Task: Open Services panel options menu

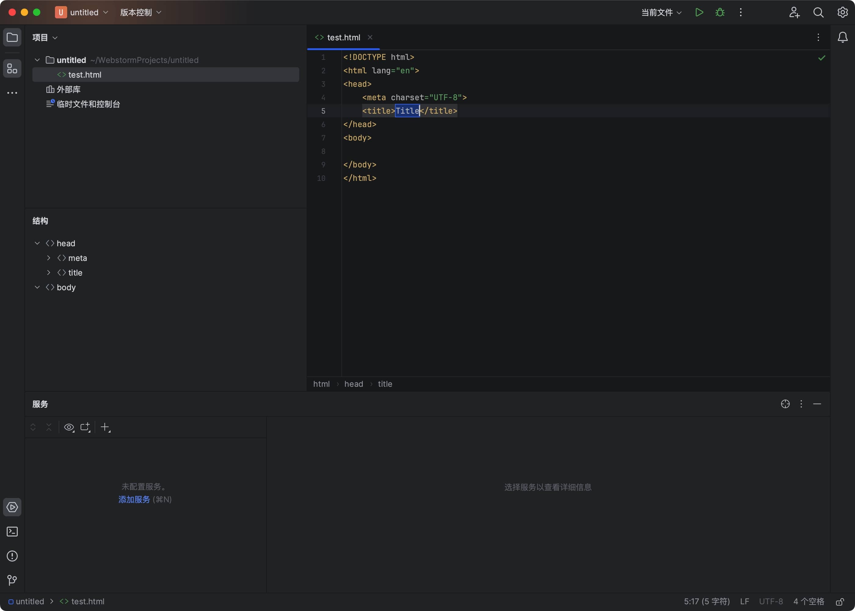Action: click(801, 404)
